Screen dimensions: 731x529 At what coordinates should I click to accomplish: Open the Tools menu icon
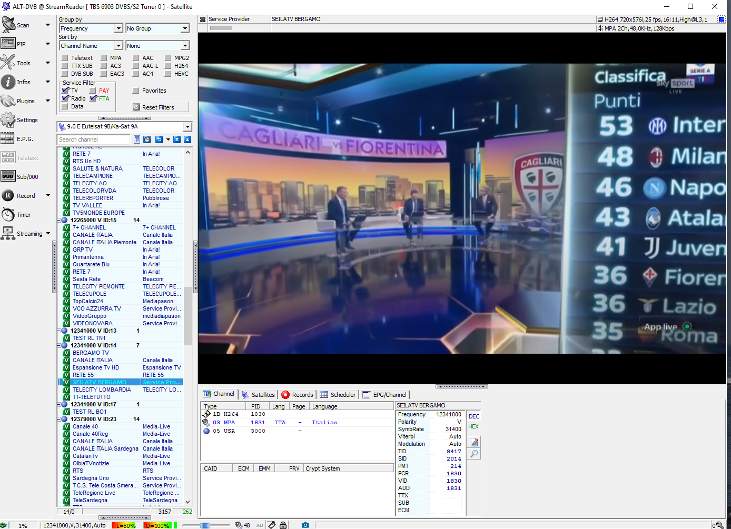point(8,63)
